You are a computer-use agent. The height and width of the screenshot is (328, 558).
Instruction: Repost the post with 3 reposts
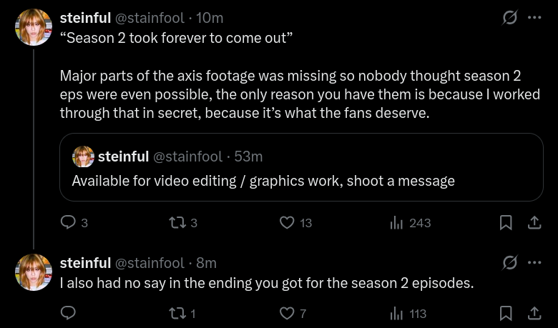176,223
